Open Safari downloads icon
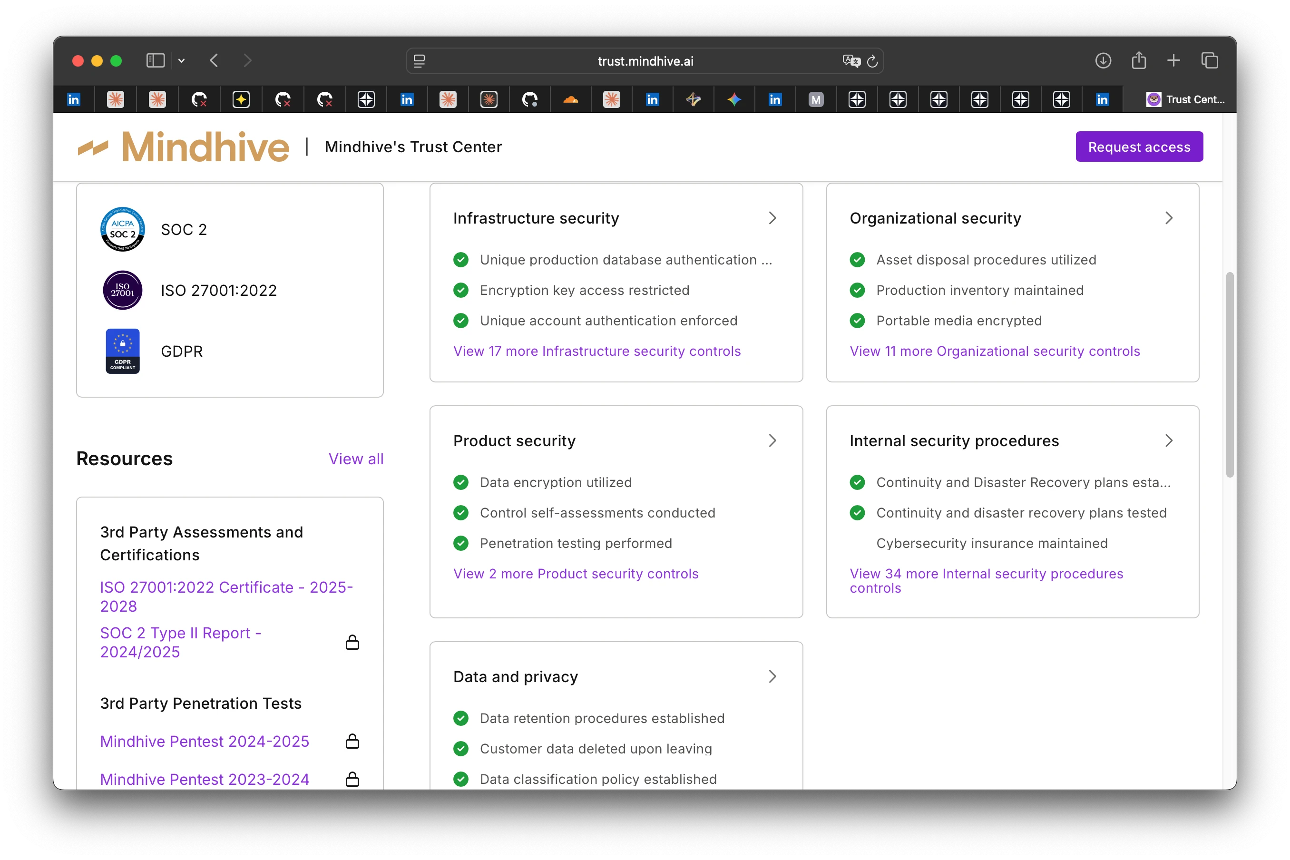The height and width of the screenshot is (860, 1290). 1103,60
